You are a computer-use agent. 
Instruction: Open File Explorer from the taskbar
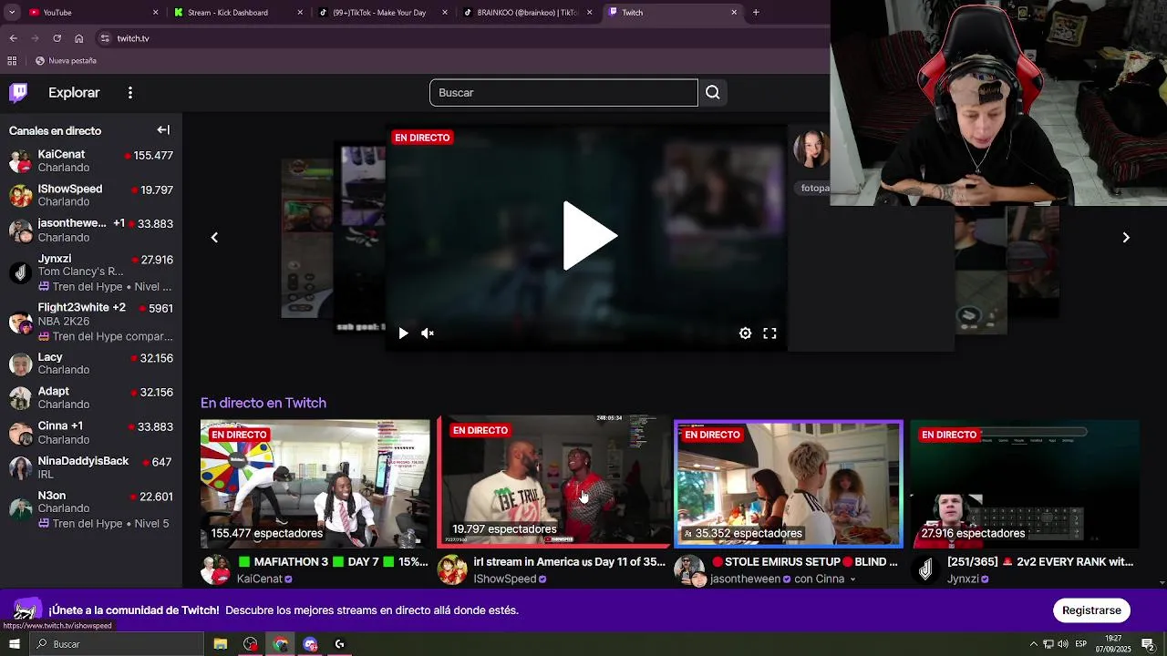221,644
